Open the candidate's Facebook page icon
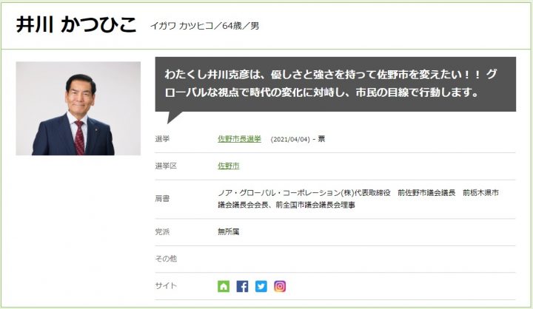This screenshot has height=309, width=533. pyautogui.click(x=242, y=286)
